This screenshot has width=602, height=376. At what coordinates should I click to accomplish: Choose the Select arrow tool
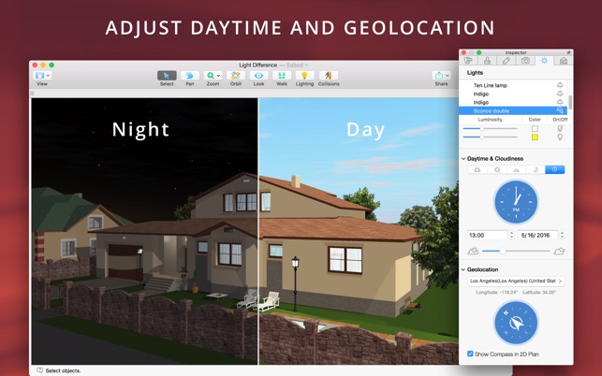167,76
